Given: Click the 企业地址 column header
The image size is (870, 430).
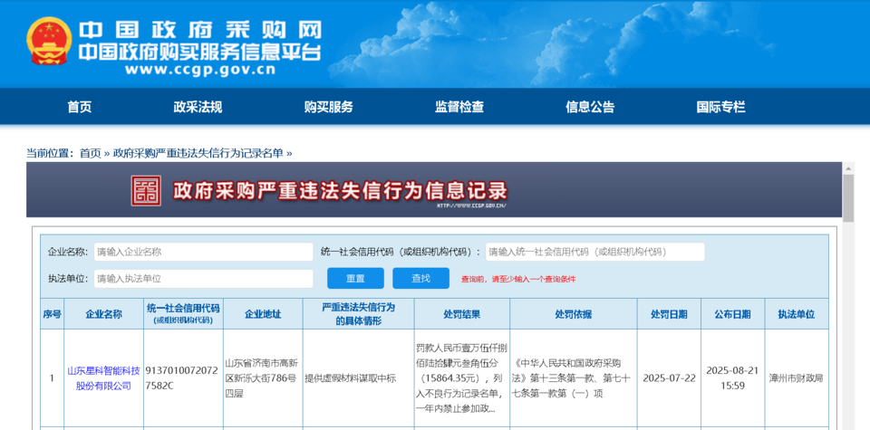Looking at the screenshot, I should click(x=263, y=314).
